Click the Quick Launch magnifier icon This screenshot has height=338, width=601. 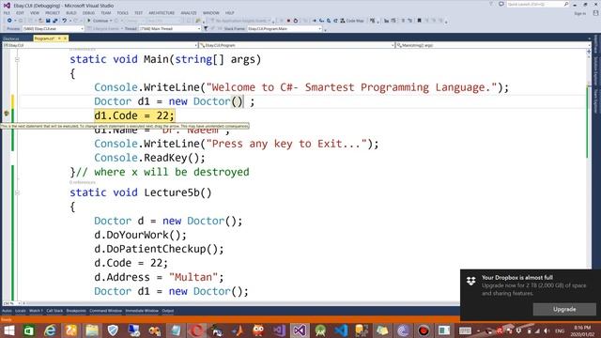point(566,4)
